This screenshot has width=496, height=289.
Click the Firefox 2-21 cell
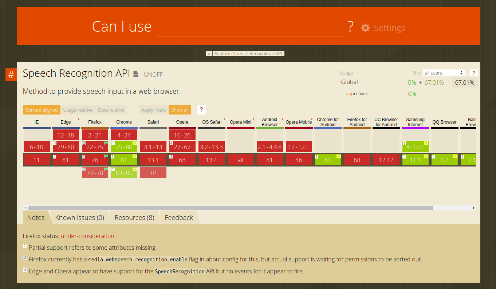tap(95, 135)
